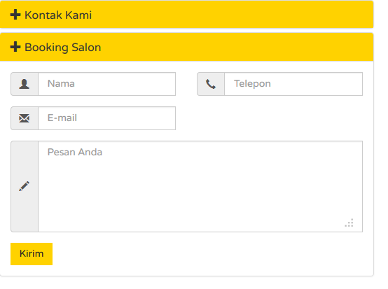The image size is (388, 289).
Task: Select the E-mail text field
Action: pyautogui.click(x=107, y=118)
